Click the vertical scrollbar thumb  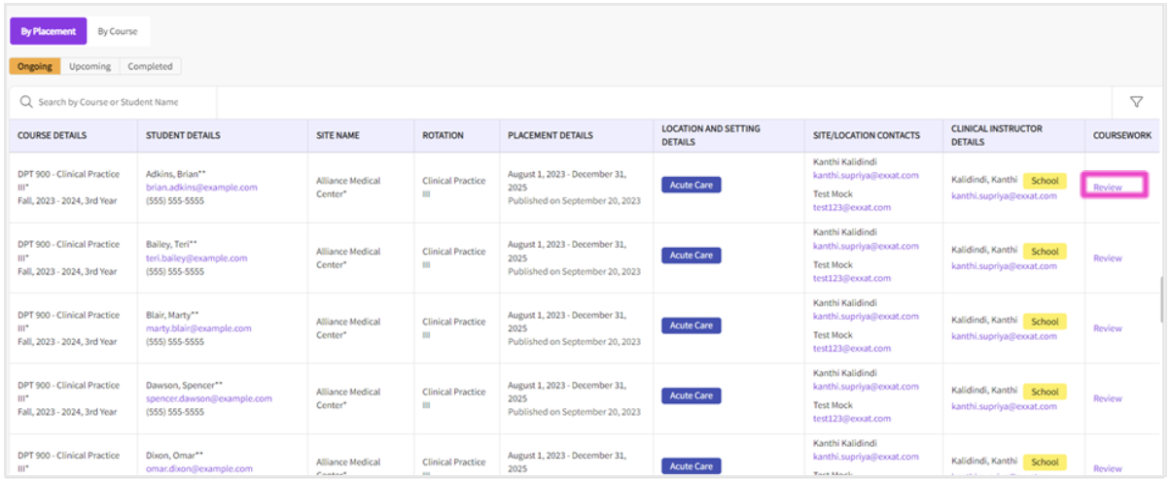tap(1162, 301)
